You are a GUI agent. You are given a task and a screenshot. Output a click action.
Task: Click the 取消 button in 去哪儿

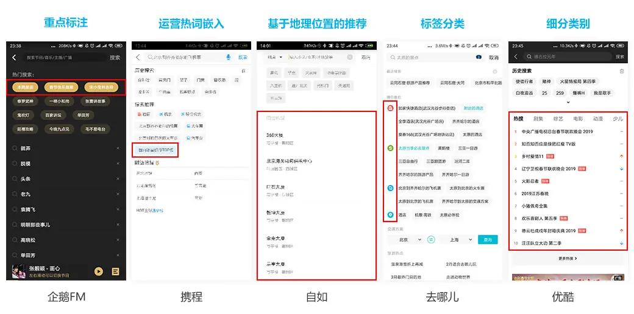pyautogui.click(x=494, y=57)
